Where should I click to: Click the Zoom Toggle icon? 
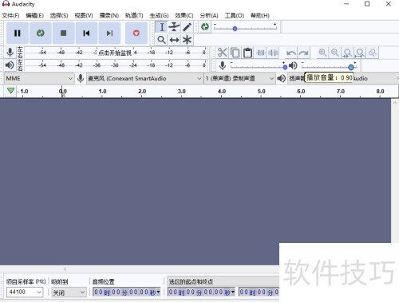(373, 53)
